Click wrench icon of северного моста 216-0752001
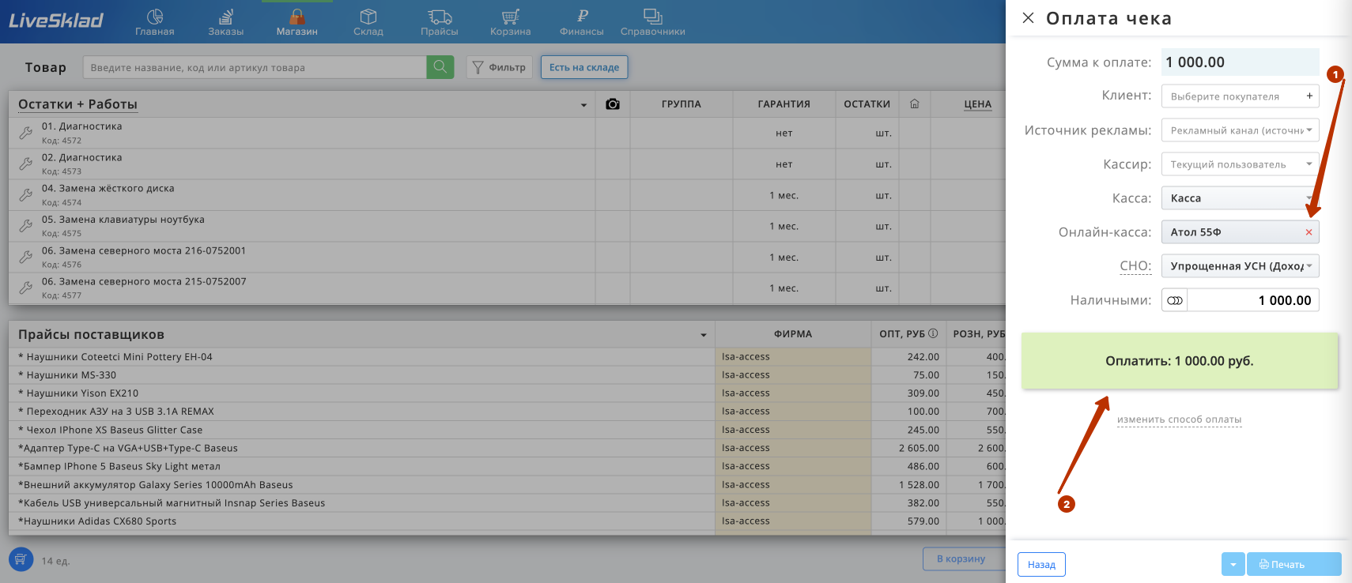Screen dimensions: 1352x583 [25, 258]
